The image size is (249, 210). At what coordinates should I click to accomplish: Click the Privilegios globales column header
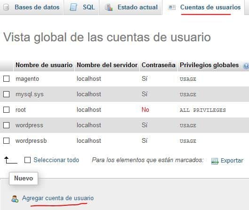(209, 65)
